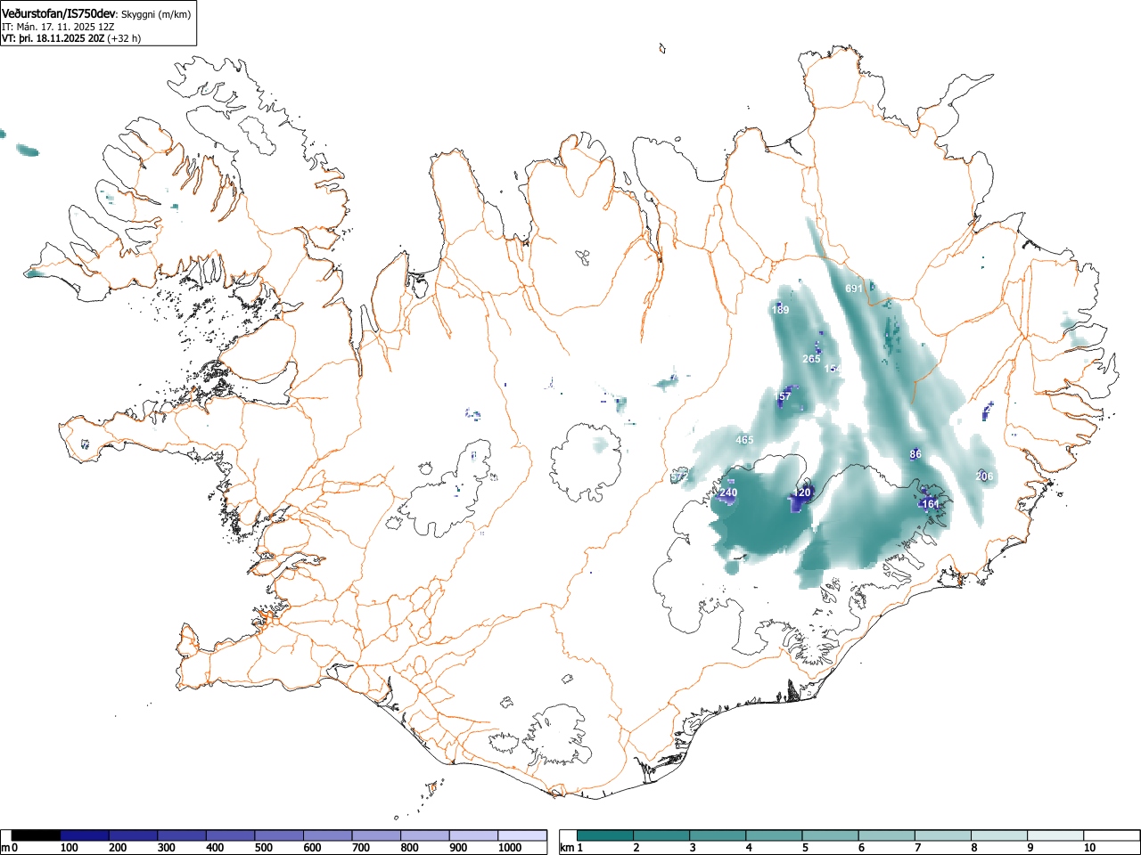The height and width of the screenshot is (855, 1141).
Task: Click the 'Veðurstofan/IS750dev' title text
Action: click(59, 13)
